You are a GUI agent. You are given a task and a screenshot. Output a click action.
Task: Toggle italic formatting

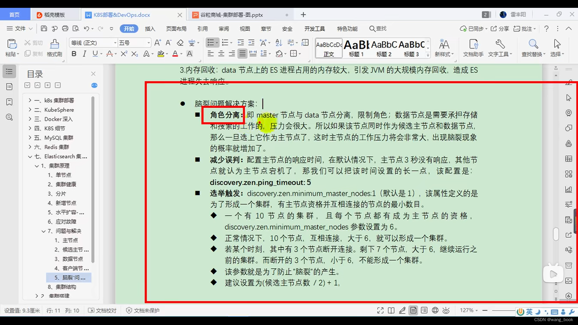click(x=84, y=54)
